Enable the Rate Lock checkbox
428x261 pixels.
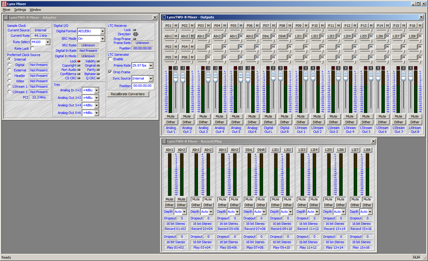coord(33,49)
